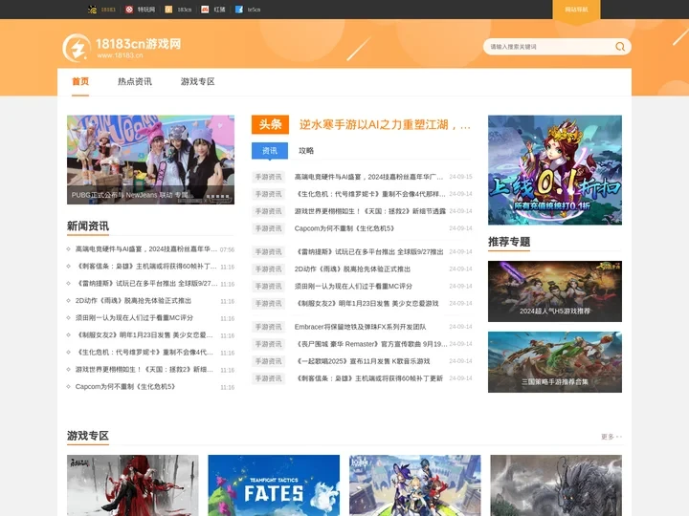
Task: Click 手游资讯 tag beside 一起歌唱2025 article
Action: [269, 361]
